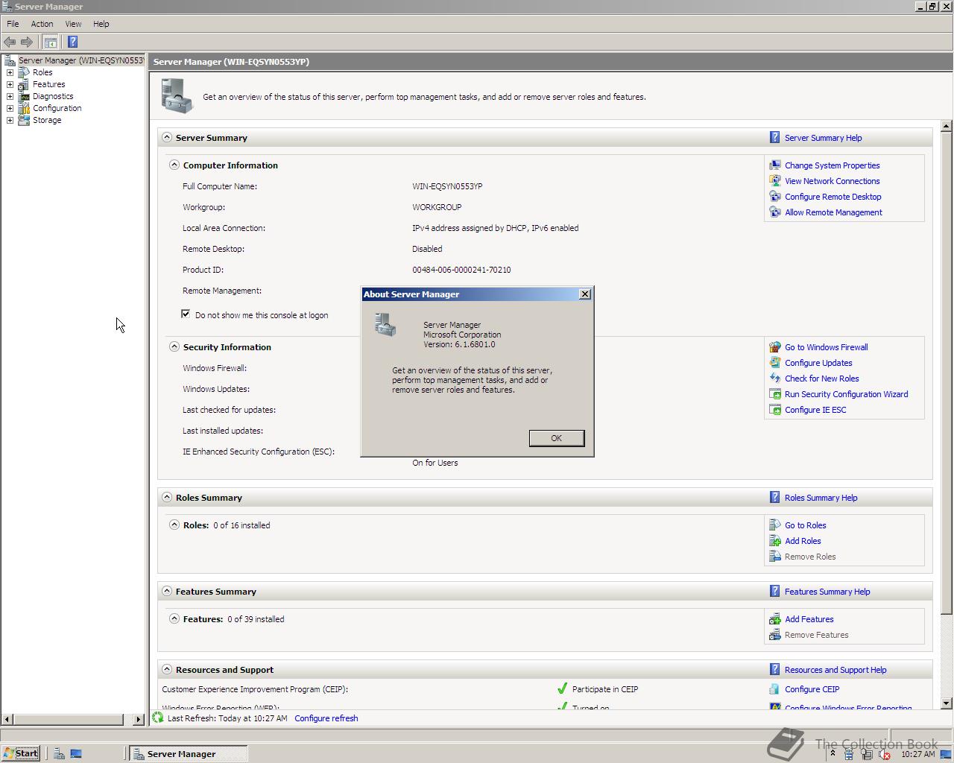Click vertical scrollbar up arrow
954x763 pixels.
tap(947, 125)
